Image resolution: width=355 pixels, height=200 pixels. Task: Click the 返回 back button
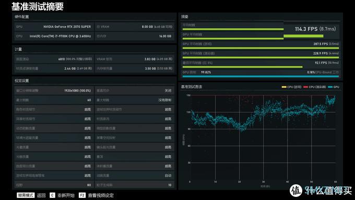[41, 195]
